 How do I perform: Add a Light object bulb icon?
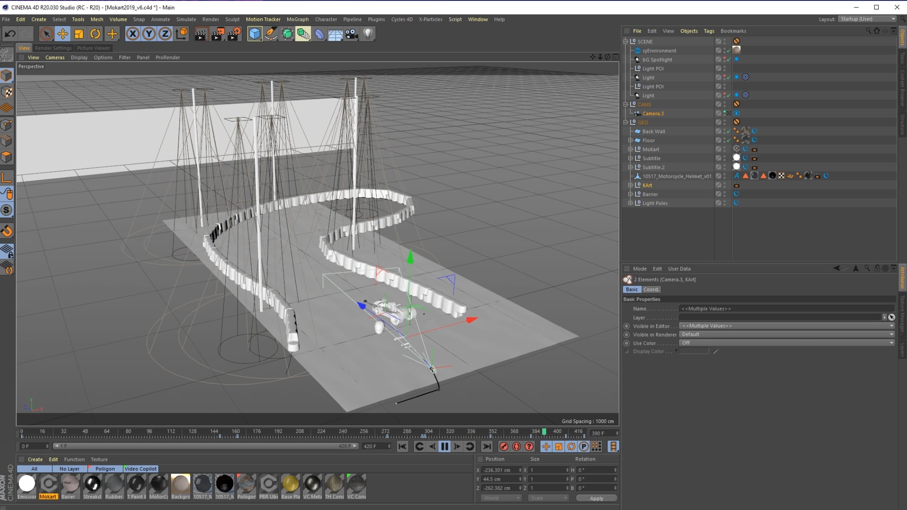pos(368,34)
